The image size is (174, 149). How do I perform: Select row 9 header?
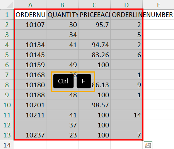7,95
